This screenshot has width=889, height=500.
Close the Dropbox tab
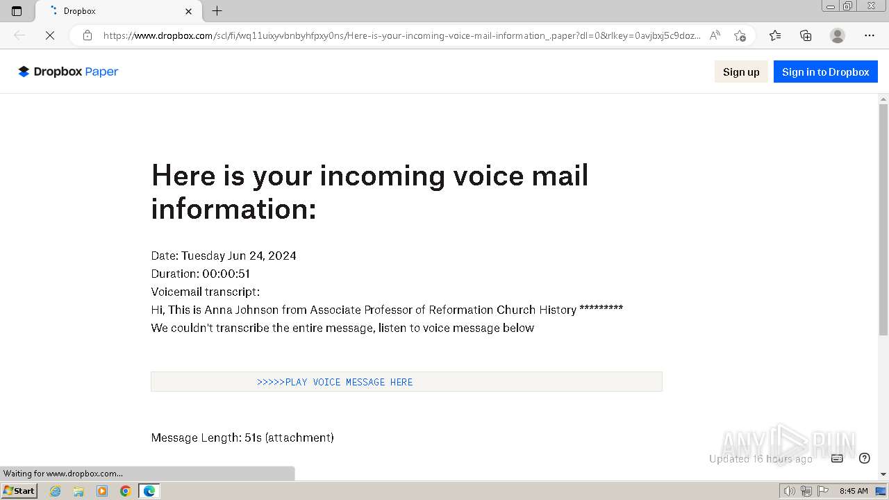click(x=188, y=11)
